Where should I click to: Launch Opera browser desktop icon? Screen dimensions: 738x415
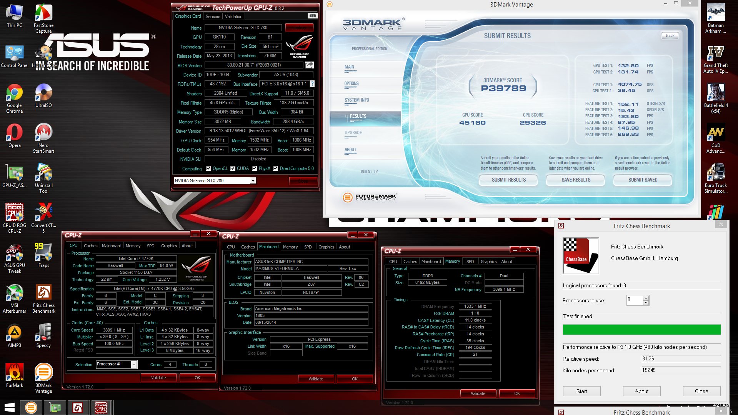(x=15, y=135)
